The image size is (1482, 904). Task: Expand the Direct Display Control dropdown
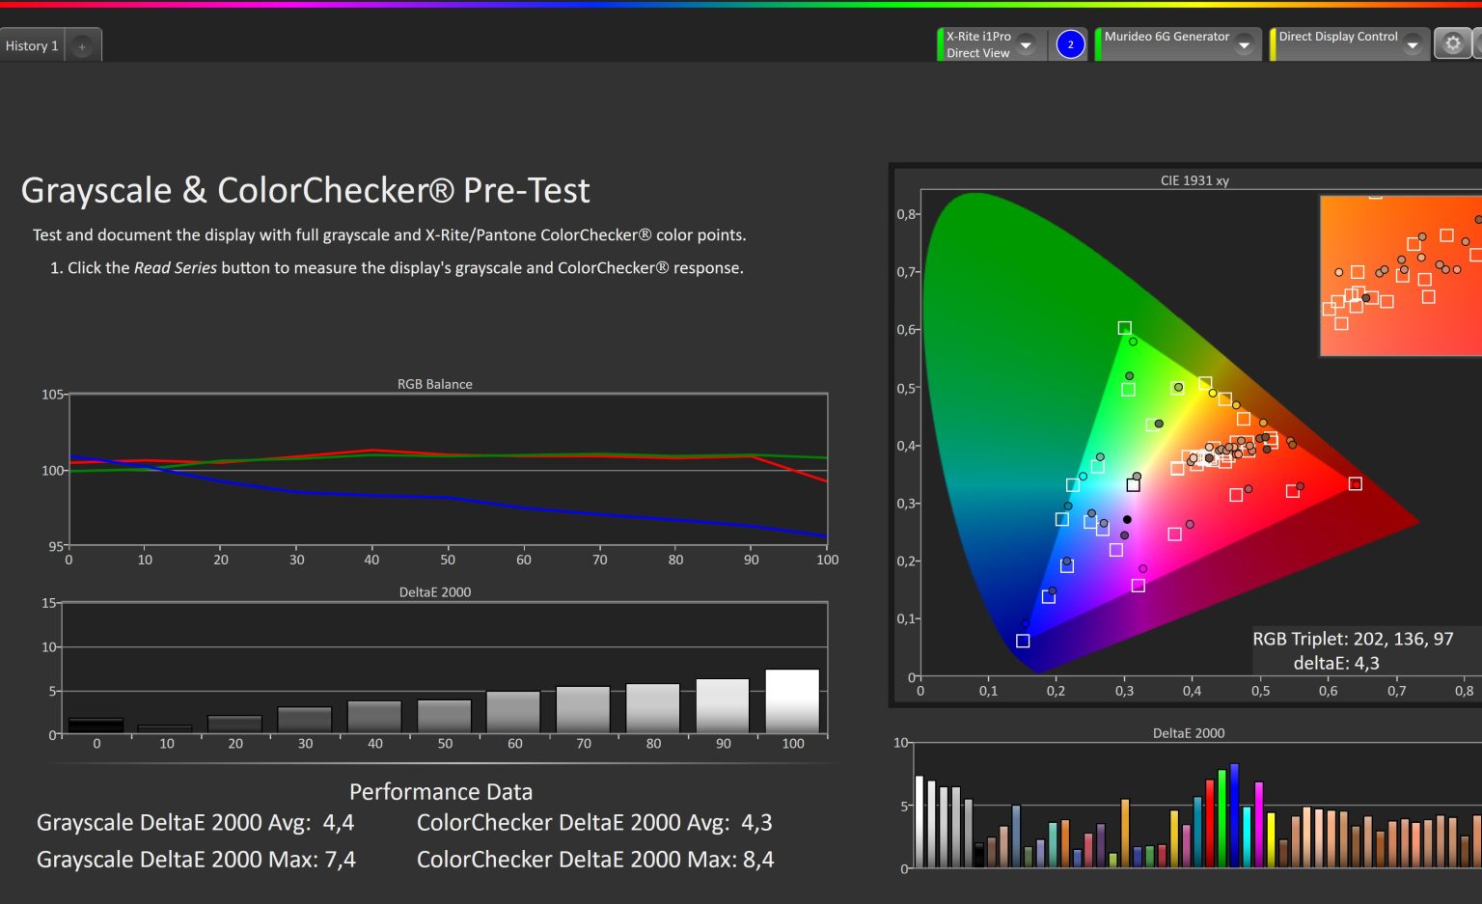coord(1412,45)
